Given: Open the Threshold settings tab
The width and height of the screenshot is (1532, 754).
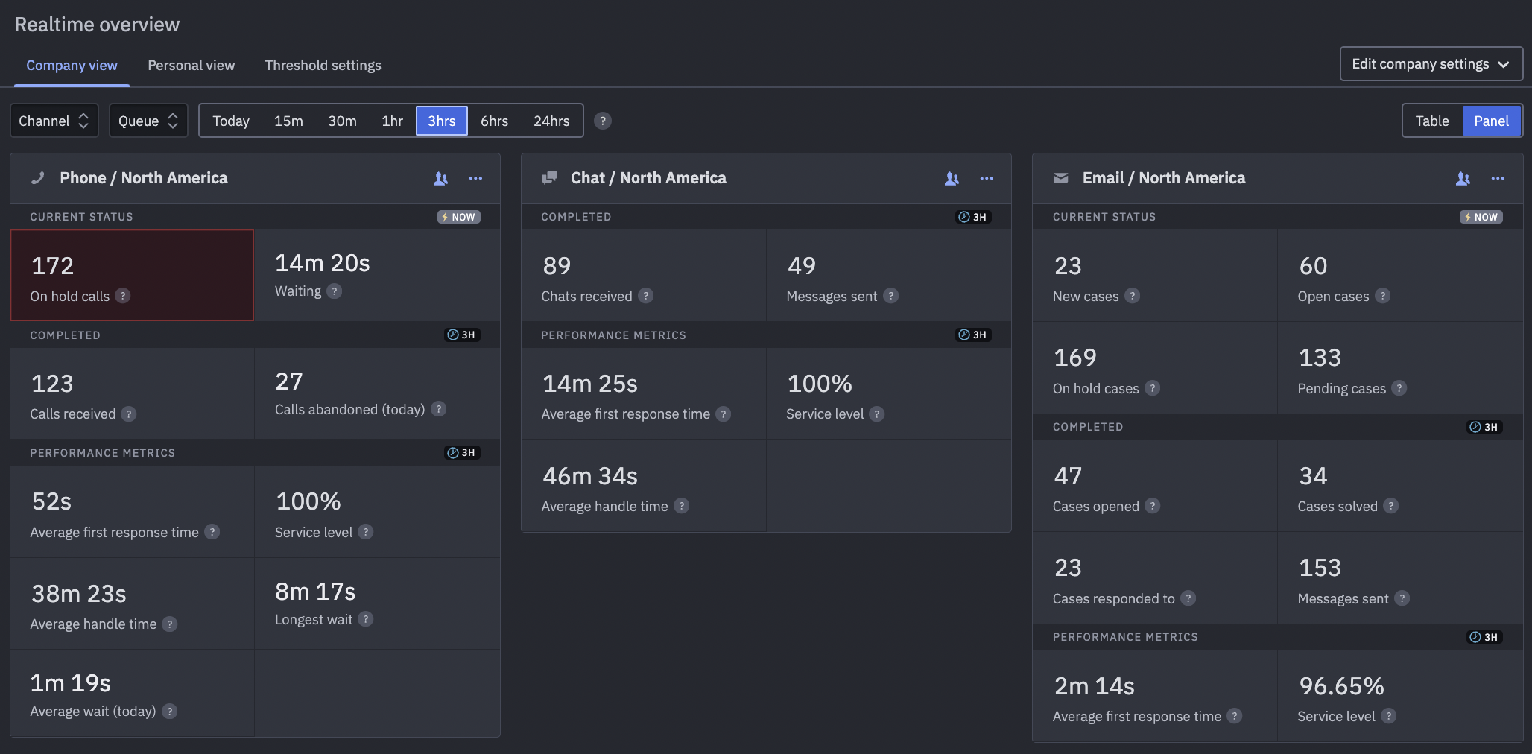Looking at the screenshot, I should pos(323,66).
